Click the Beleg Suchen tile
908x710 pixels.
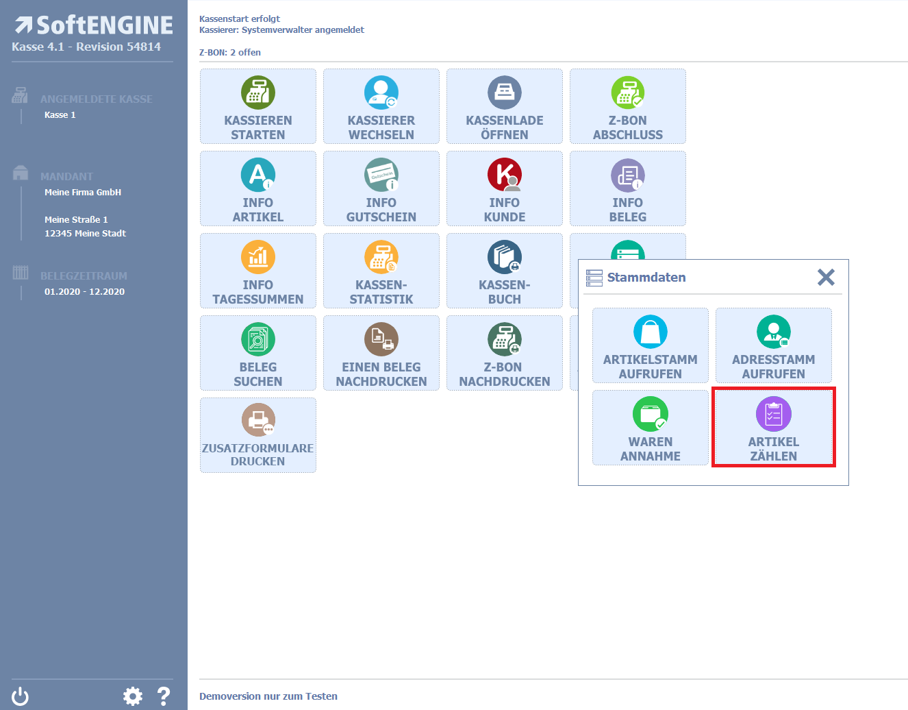click(258, 353)
